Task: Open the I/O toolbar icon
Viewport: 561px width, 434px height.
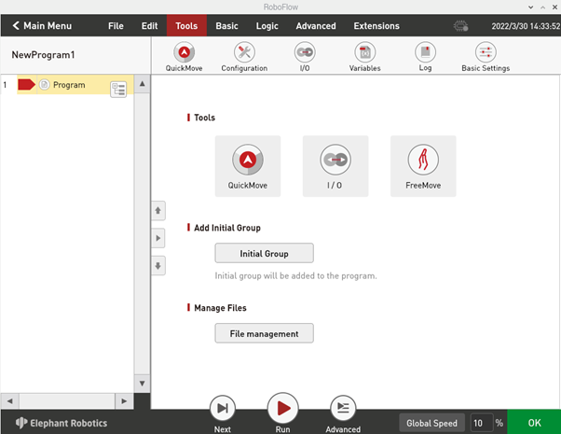Action: pos(305,54)
